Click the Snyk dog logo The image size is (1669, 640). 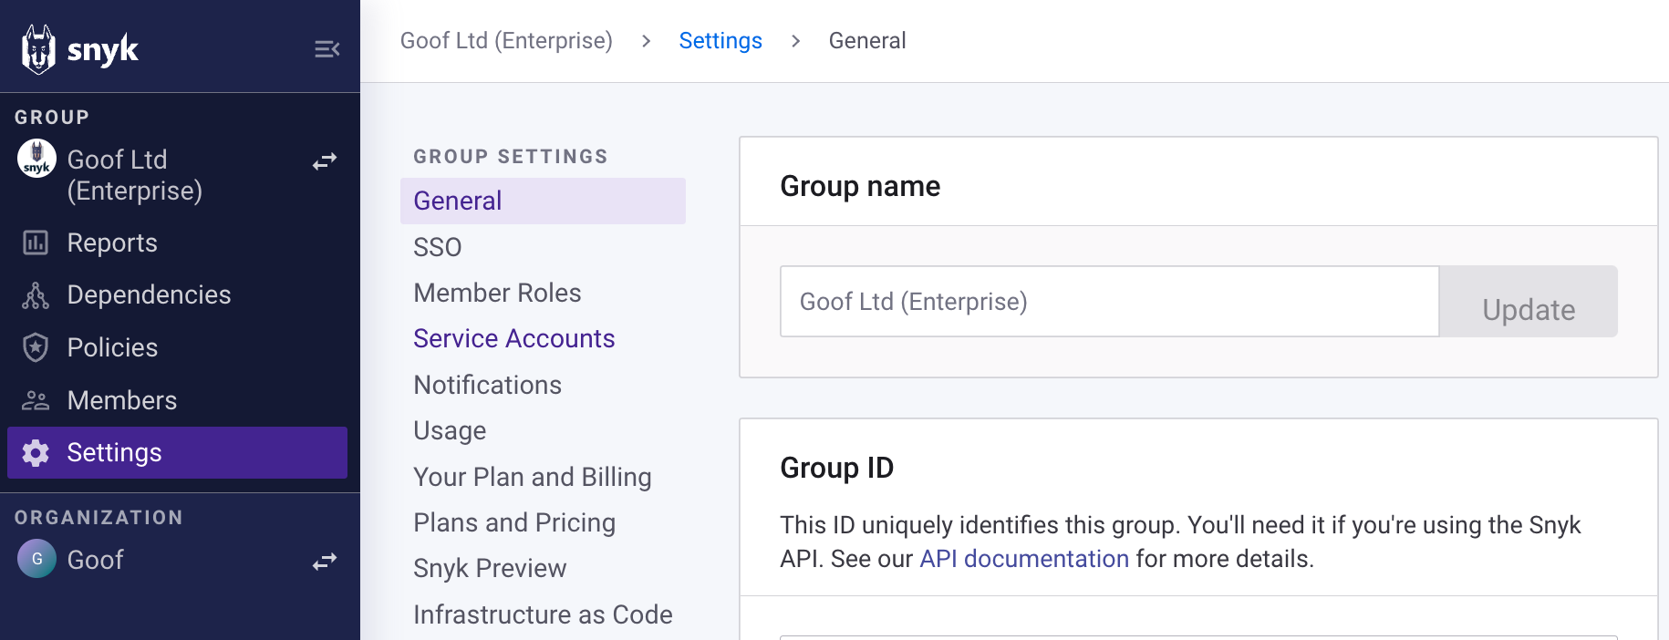pyautogui.click(x=38, y=49)
